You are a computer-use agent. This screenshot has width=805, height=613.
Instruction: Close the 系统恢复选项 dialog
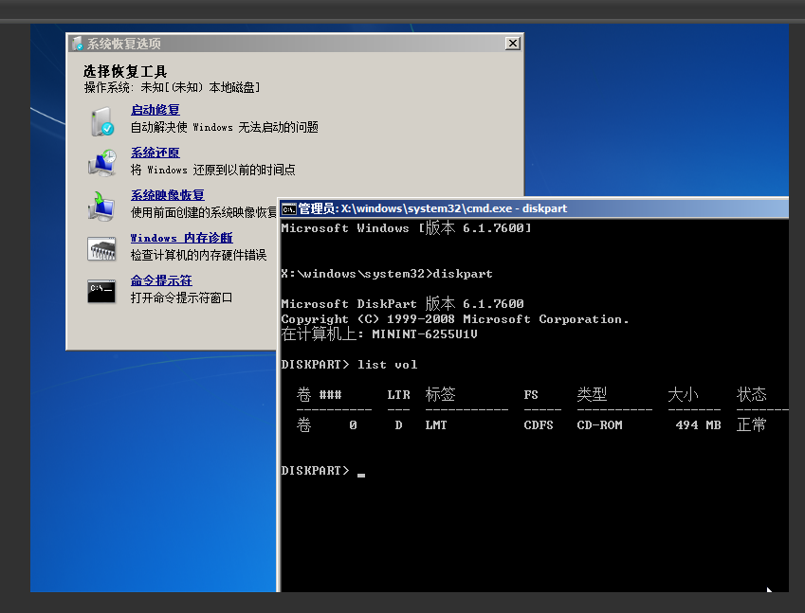pos(512,43)
